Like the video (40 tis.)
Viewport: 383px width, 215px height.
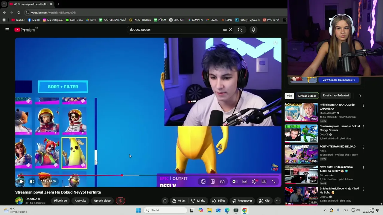179,201
